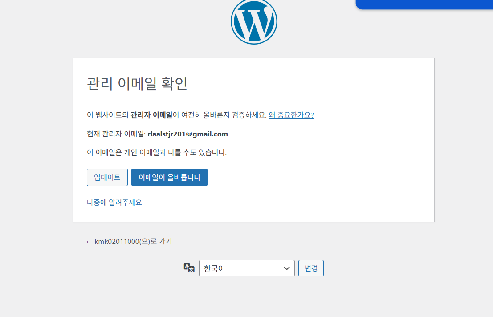Select the bold admin email address text

coord(187,134)
